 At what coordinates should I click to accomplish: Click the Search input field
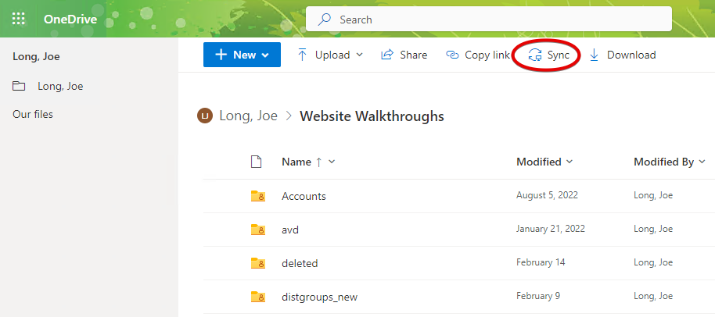click(x=501, y=19)
